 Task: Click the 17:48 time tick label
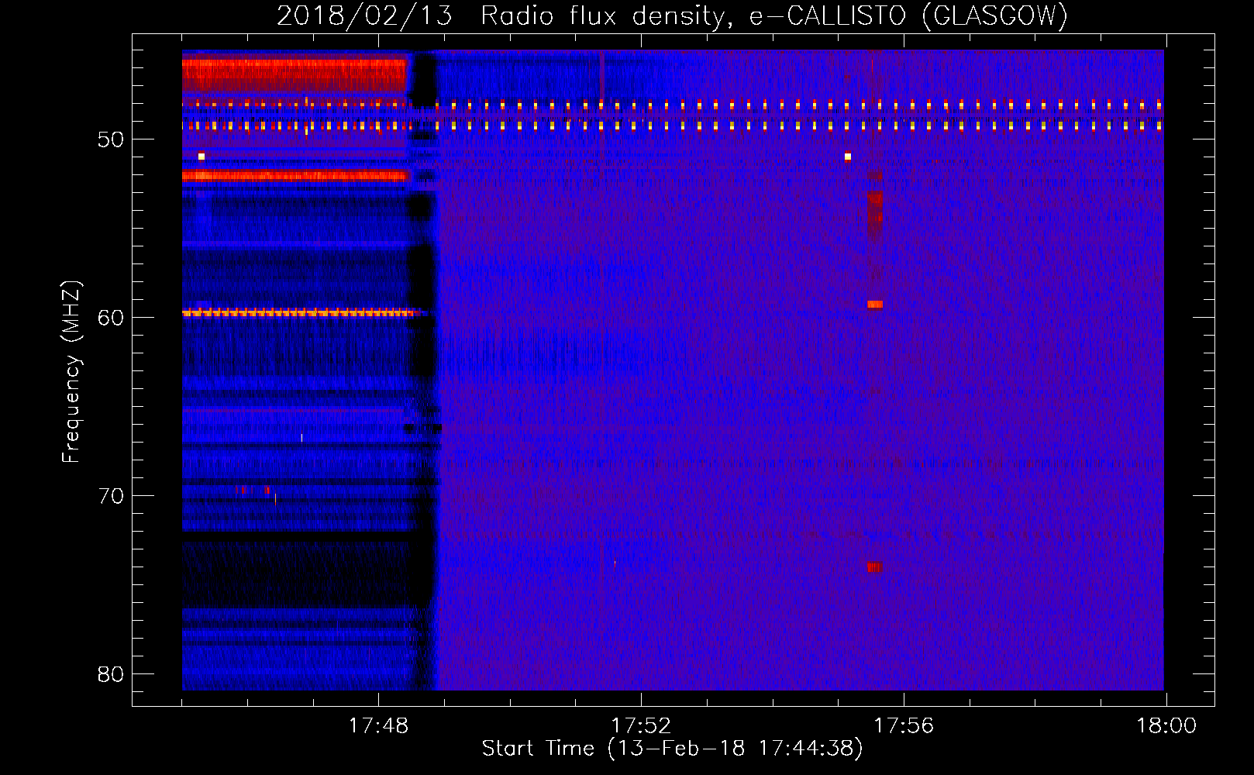coord(378,726)
